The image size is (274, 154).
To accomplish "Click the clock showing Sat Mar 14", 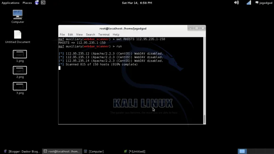I will pyautogui.click(x=137, y=3).
